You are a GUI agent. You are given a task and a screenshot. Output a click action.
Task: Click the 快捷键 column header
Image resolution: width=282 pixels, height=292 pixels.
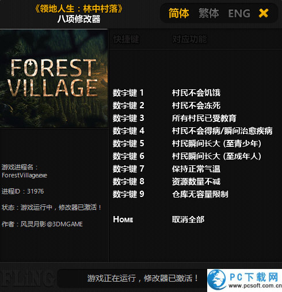point(126,39)
